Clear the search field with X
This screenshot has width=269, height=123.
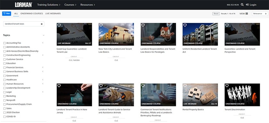tap(42, 24)
